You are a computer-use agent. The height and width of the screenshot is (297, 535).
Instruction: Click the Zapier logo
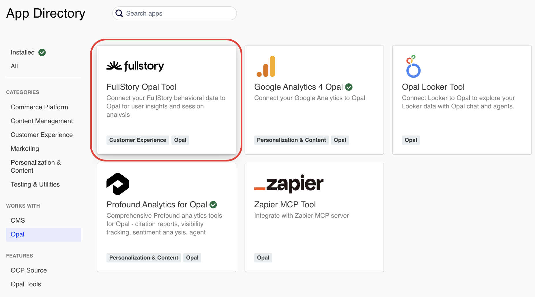coord(289,184)
